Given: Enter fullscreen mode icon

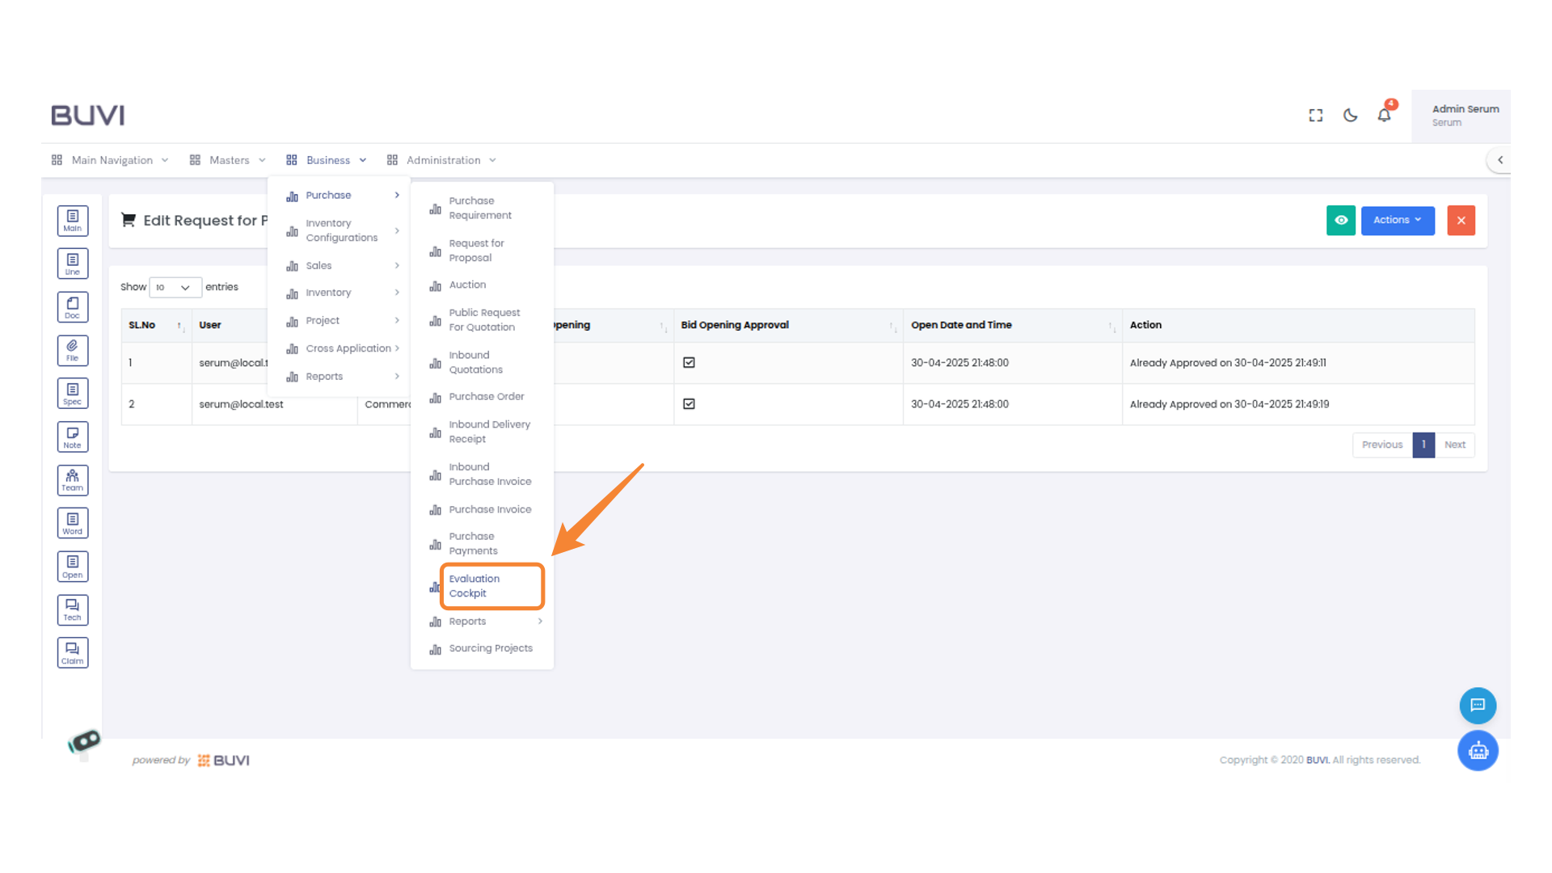Looking at the screenshot, I should coord(1316,116).
